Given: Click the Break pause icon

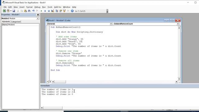Looking at the screenshot, I should 45,11.
